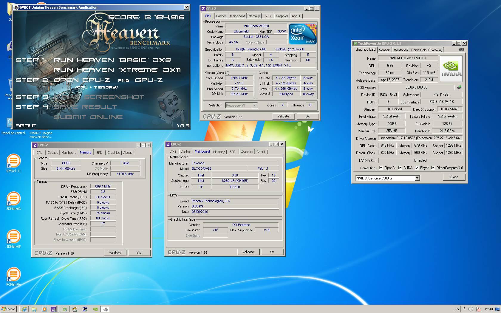Click OK in CPU-Z showing DDR3 memory
Viewport: 501px width, 313px height.
coord(139,253)
